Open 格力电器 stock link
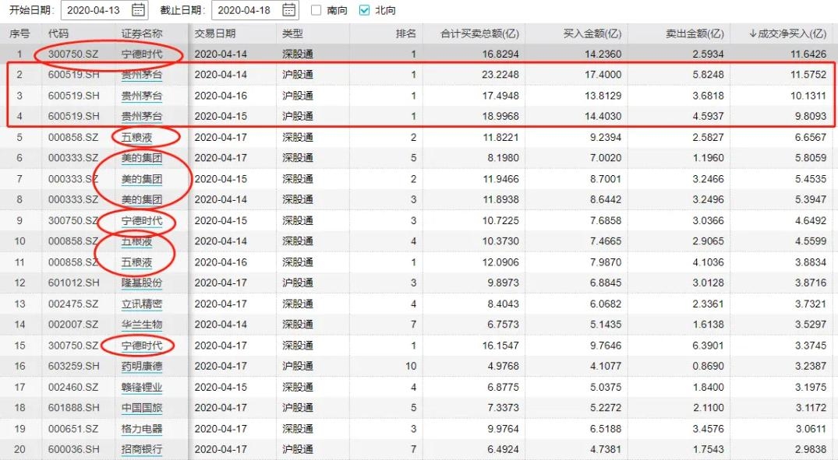The image size is (838, 460). click(142, 429)
